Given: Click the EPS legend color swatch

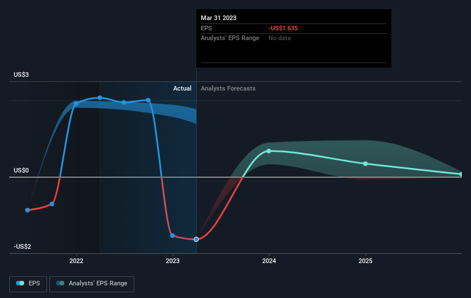Looking at the screenshot, I should pyautogui.click(x=20, y=283).
